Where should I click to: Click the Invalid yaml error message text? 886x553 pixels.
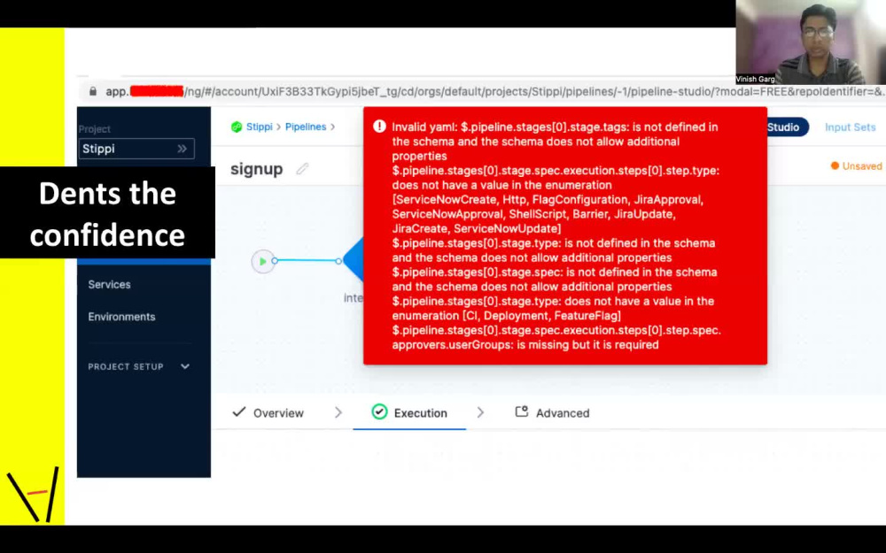click(x=556, y=236)
